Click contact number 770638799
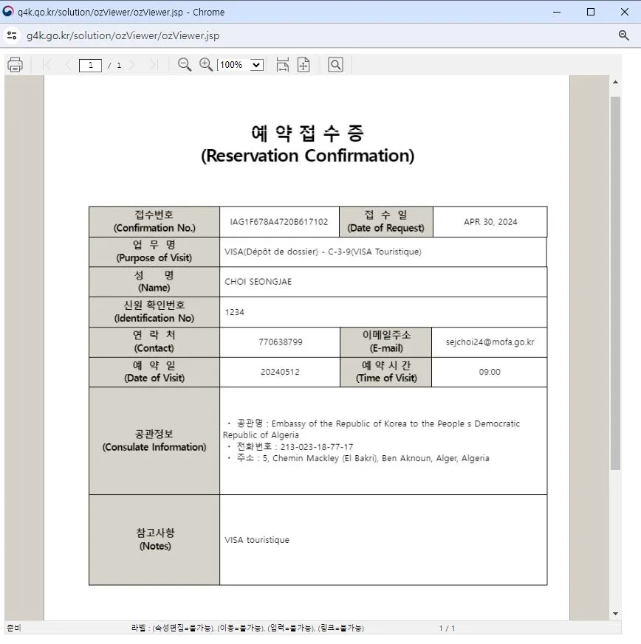Viewport: 641px width, 644px height. [x=281, y=342]
